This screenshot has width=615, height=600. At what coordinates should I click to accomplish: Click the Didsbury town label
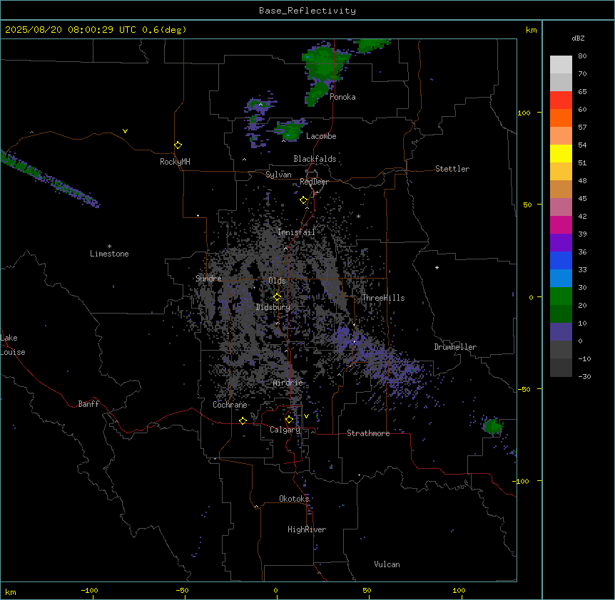(273, 307)
